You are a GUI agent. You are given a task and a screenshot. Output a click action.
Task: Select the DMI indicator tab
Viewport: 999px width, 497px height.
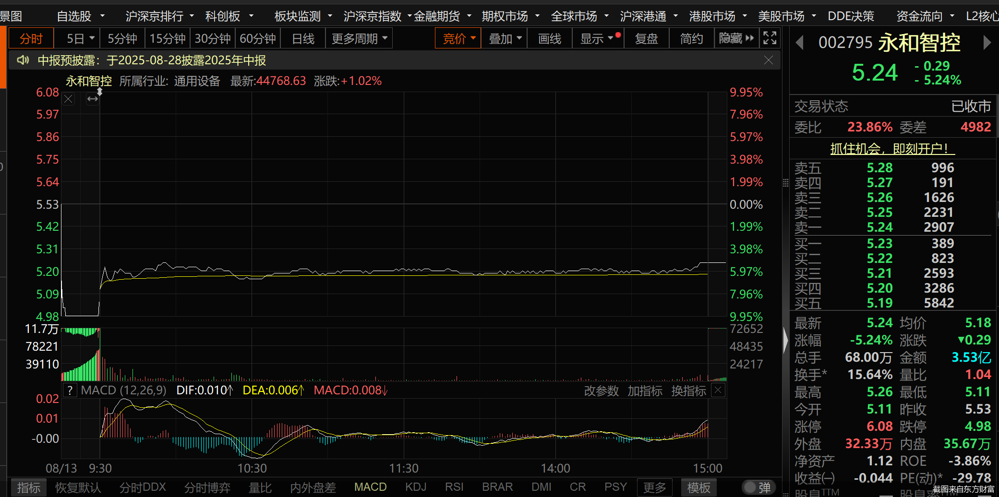[542, 487]
